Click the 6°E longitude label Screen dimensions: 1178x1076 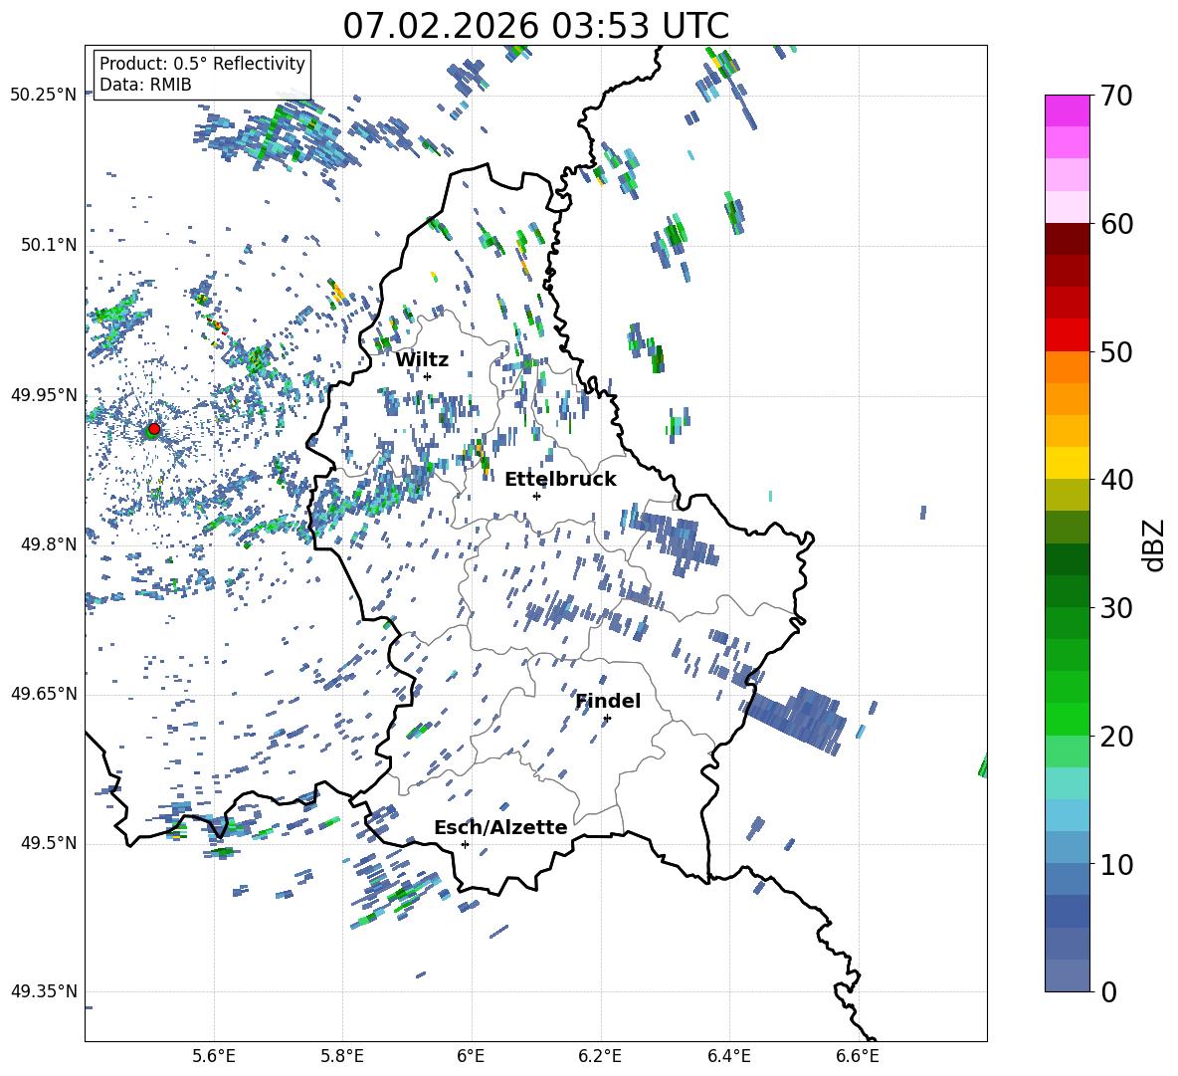tap(471, 1056)
